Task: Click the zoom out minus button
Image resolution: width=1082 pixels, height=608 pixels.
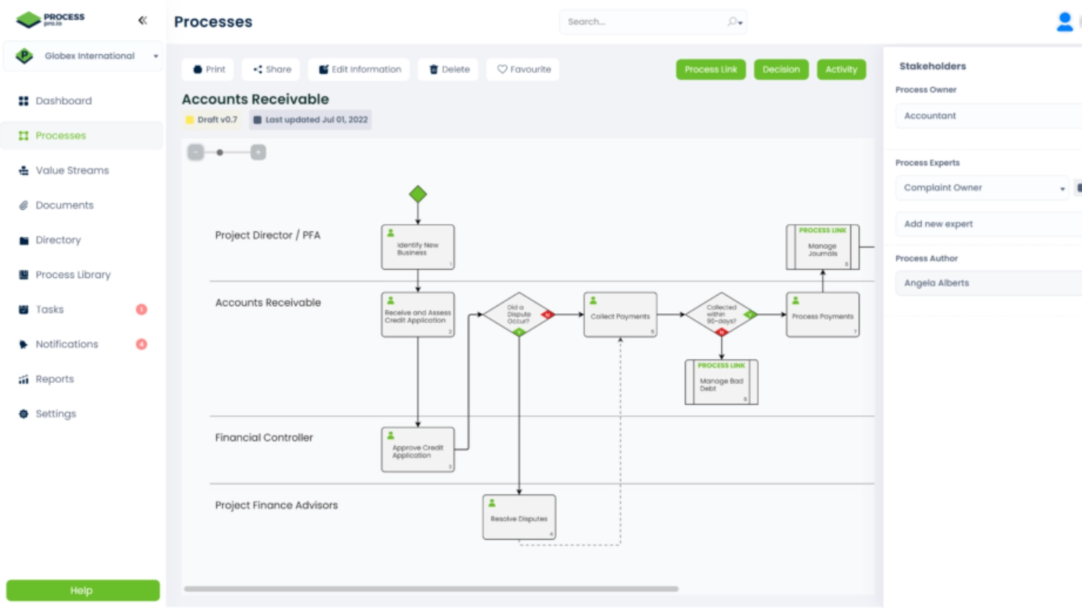Action: tap(196, 152)
